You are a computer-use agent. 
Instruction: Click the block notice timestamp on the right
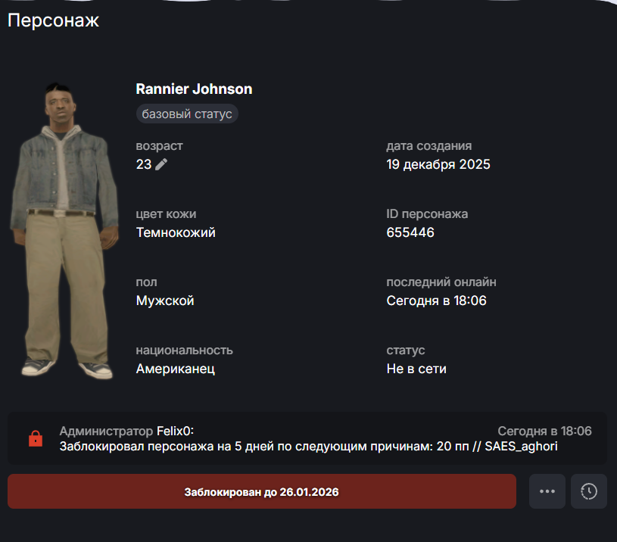[544, 431]
